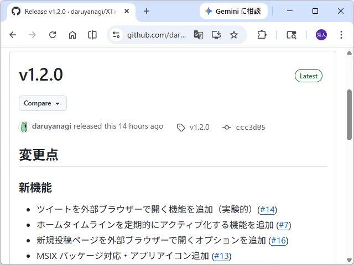Open the split view icon
The height and width of the screenshot is (265, 354).
[x=92, y=35]
